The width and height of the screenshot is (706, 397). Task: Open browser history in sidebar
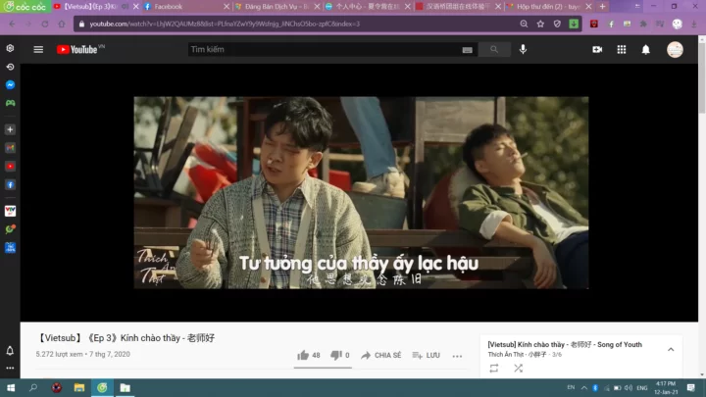coord(10,67)
